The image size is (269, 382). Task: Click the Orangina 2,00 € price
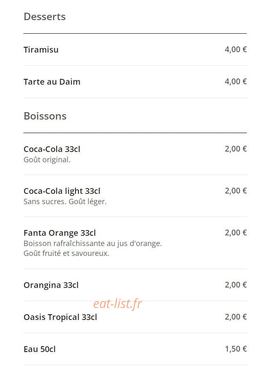[x=236, y=285]
